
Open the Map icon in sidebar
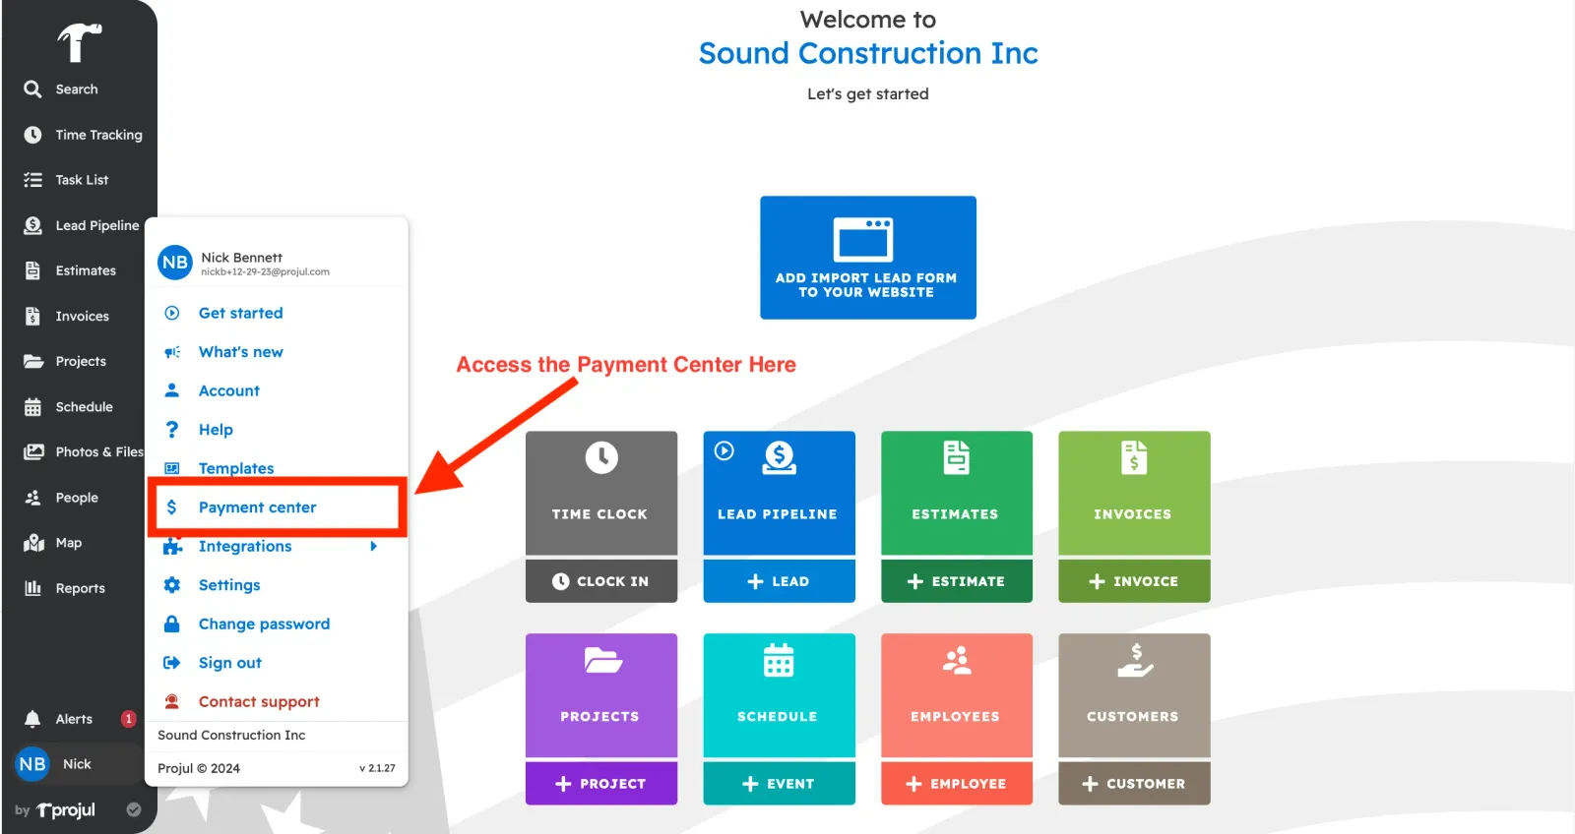click(32, 543)
